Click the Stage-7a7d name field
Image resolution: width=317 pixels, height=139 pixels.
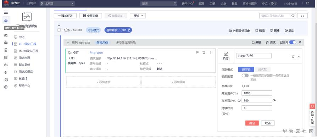(254, 56)
